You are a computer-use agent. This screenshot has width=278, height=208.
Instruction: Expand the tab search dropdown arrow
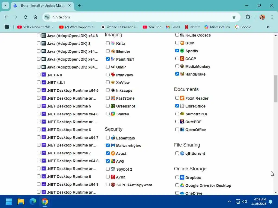click(x=5, y=5)
